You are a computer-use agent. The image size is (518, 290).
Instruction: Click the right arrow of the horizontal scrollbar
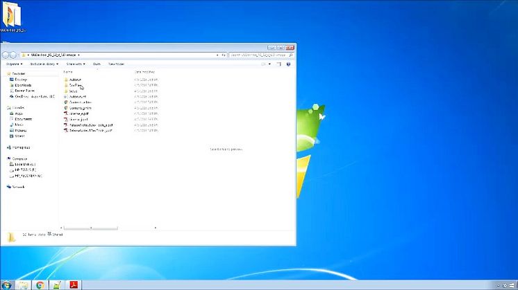click(156, 228)
